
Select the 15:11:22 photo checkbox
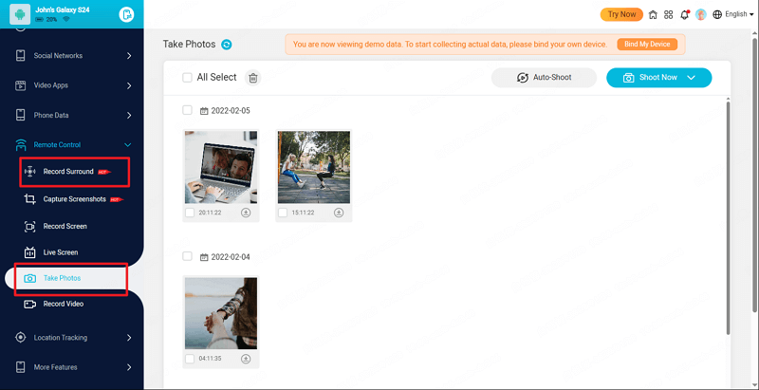point(283,213)
